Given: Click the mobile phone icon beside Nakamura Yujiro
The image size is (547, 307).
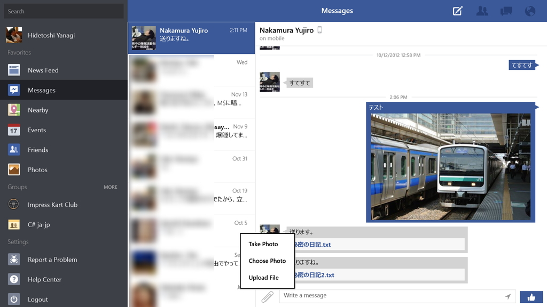Looking at the screenshot, I should pyautogui.click(x=319, y=30).
